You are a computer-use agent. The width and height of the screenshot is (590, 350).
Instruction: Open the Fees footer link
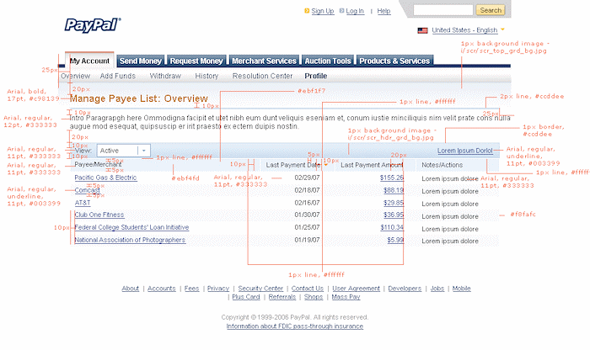tap(191, 289)
